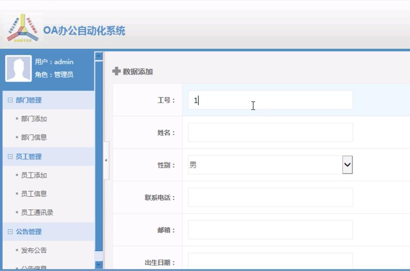The image size is (410, 271).
Task: Click the OA system logo image
Action: (23, 29)
